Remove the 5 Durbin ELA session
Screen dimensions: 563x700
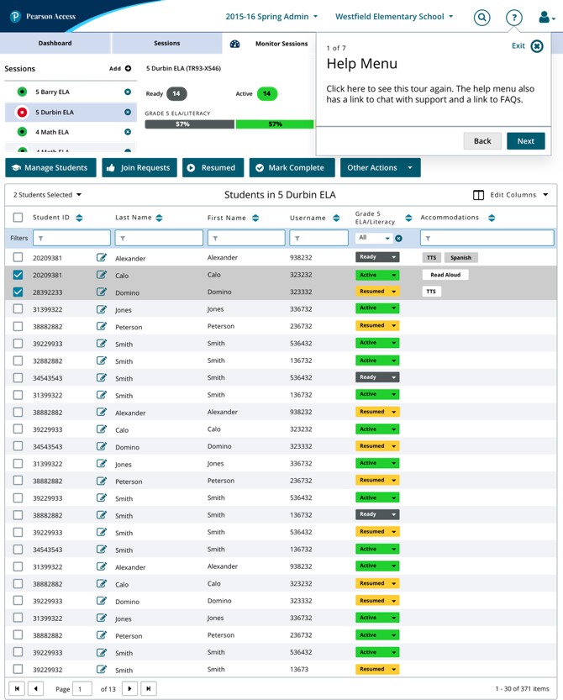[128, 112]
